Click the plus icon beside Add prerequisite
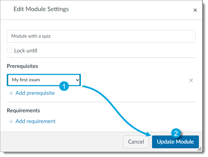 click(11, 93)
